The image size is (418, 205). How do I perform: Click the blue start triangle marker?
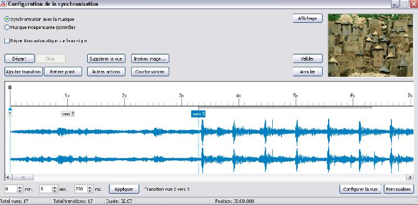[x=10, y=109]
